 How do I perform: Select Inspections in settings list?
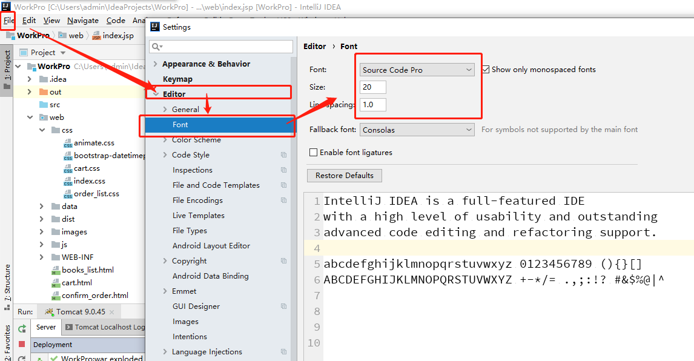click(193, 170)
